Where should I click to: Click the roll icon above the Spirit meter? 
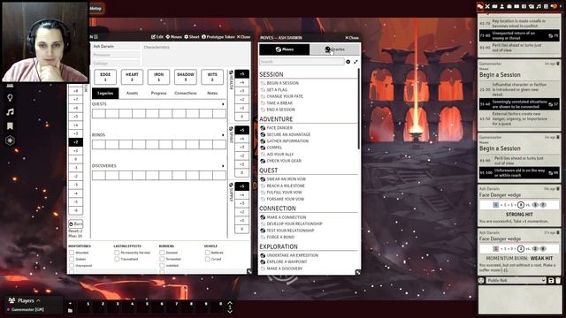point(231,129)
